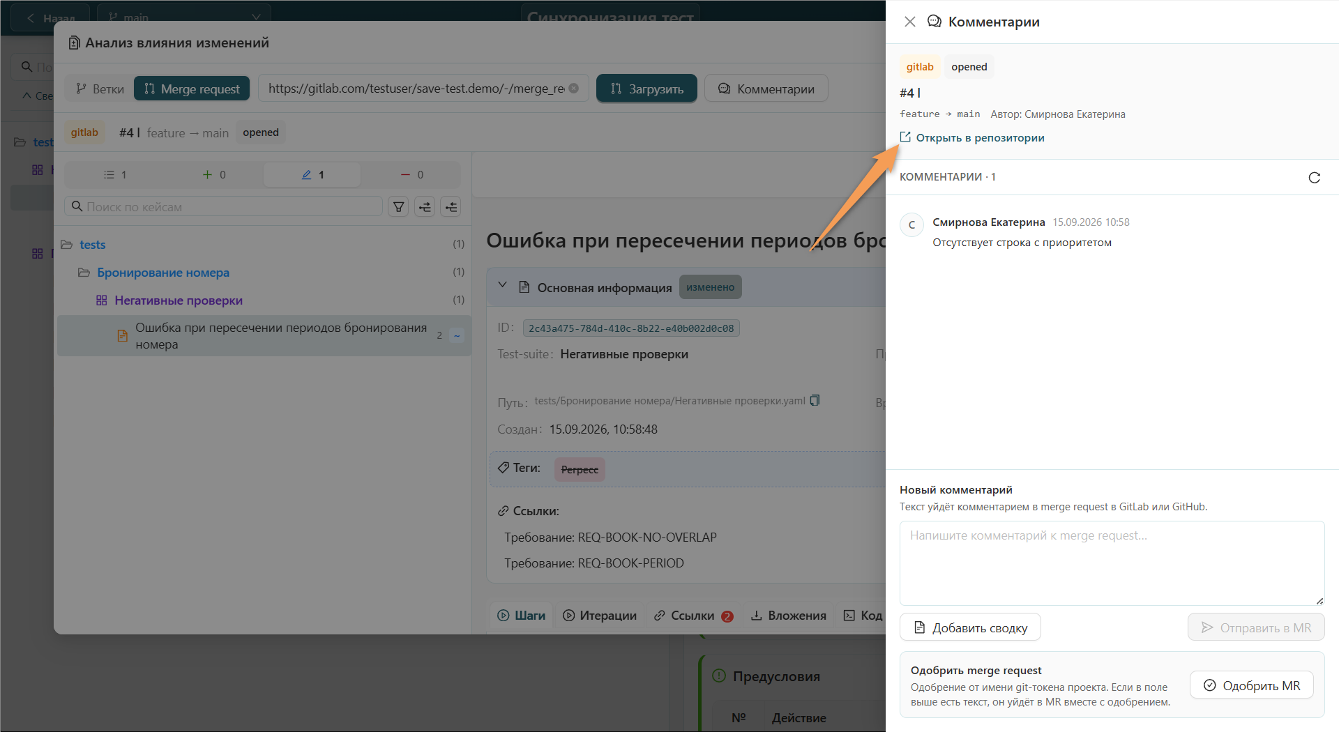Filter by modified cases count
Screen dimensions: 1339x732
tap(312, 174)
